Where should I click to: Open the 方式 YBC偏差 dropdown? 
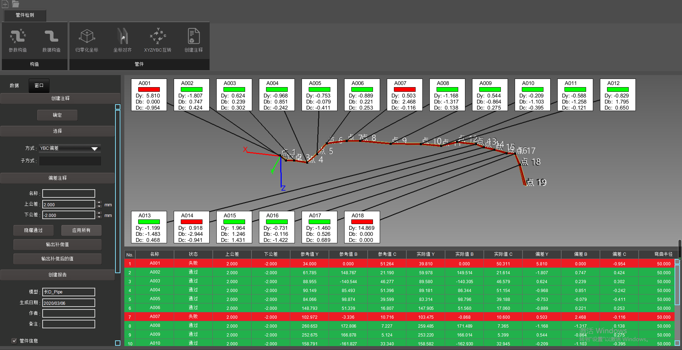tap(70, 148)
